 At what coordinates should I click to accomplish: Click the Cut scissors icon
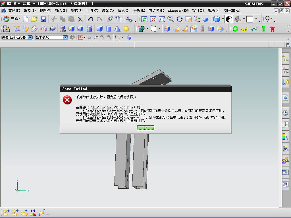[x=54, y=19]
